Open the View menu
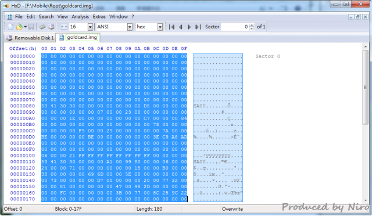This screenshot has height=216, width=372. coord(63,17)
